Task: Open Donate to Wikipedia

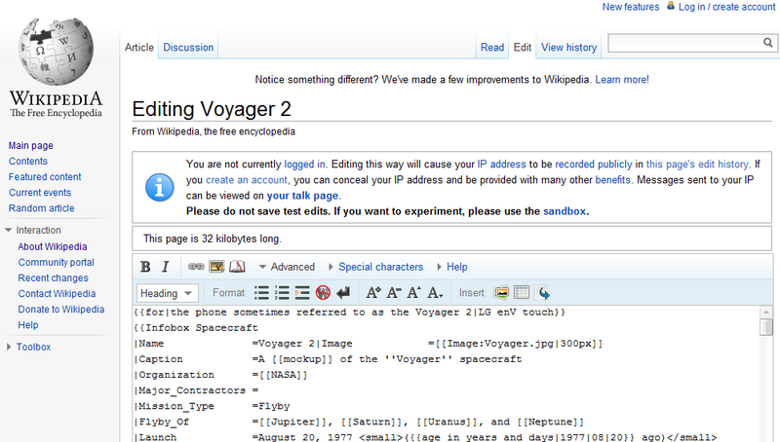Action: 61,309
